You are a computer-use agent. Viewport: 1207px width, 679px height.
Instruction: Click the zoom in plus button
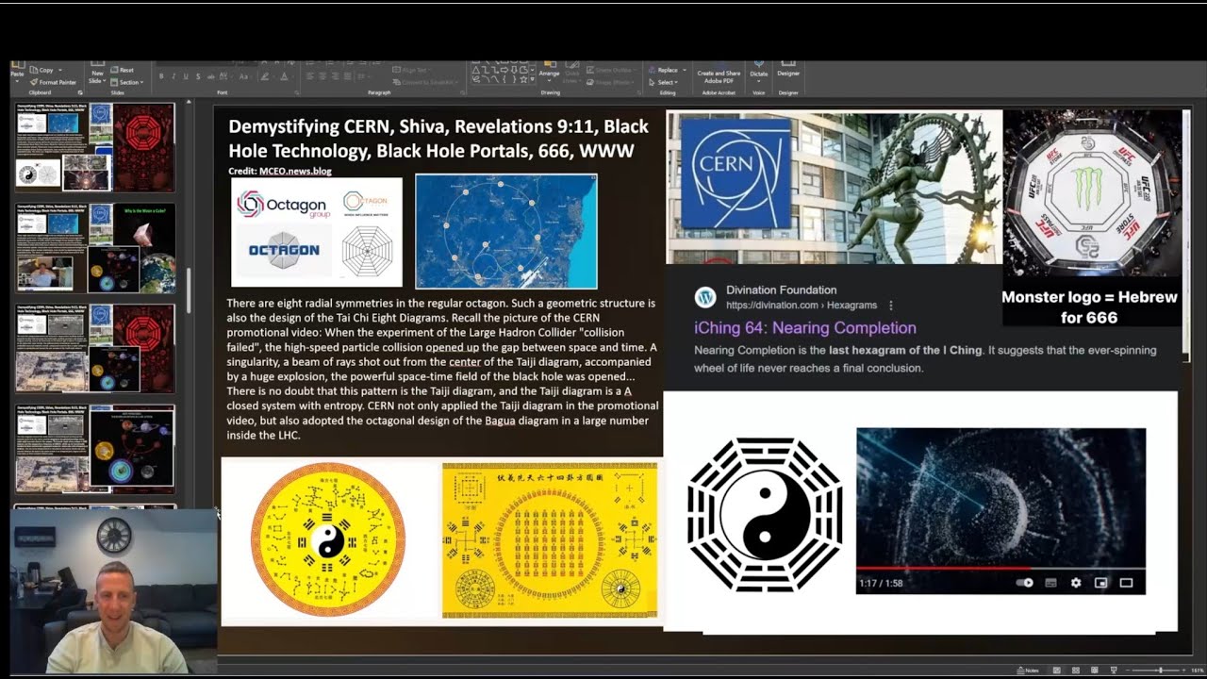tap(1183, 671)
